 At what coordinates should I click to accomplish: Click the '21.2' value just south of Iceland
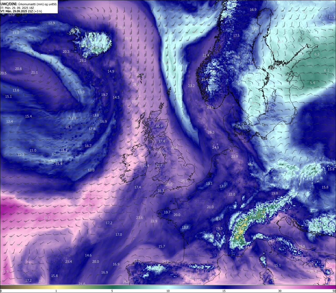click(x=83, y=61)
